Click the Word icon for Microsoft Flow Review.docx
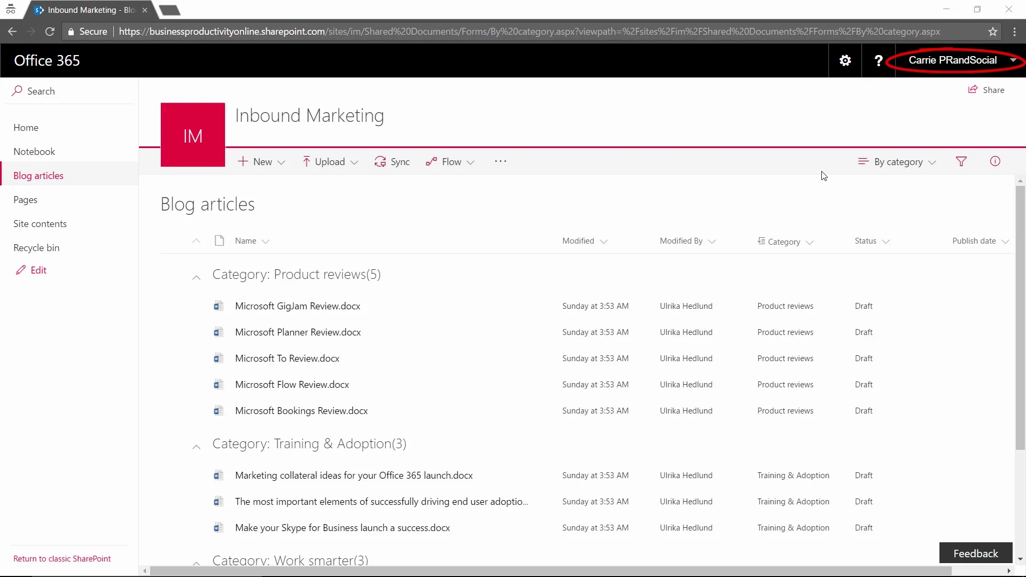The width and height of the screenshot is (1026, 577). point(218,385)
